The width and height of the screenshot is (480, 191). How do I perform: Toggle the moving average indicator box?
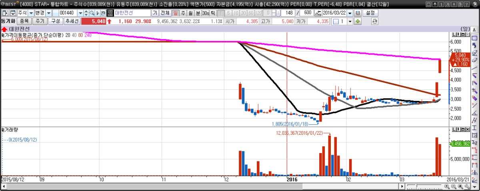[3, 35]
